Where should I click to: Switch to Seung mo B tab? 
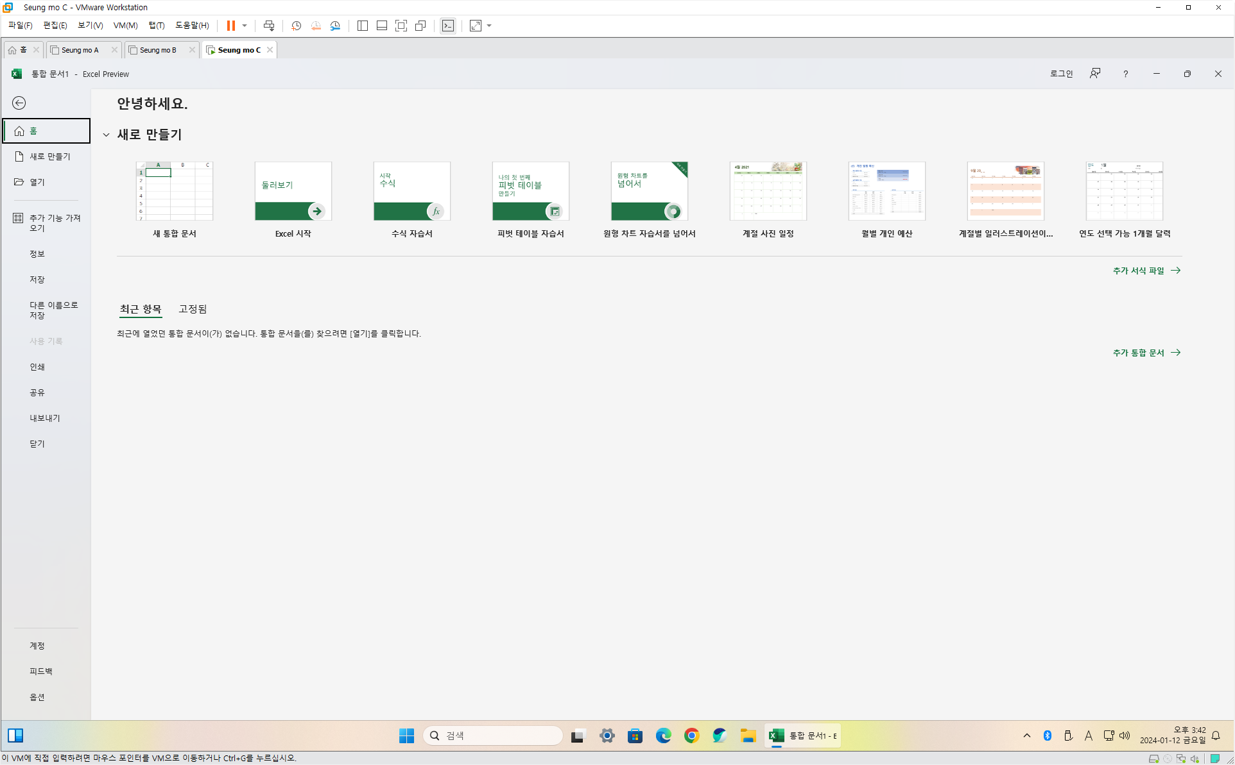click(x=158, y=50)
